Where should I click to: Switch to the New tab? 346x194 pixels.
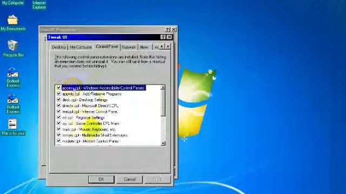[x=144, y=47]
